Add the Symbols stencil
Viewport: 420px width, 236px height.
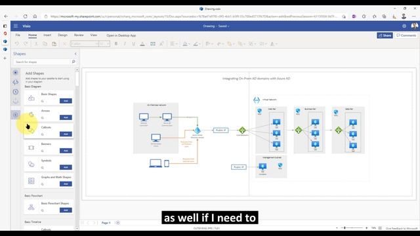click(66, 167)
